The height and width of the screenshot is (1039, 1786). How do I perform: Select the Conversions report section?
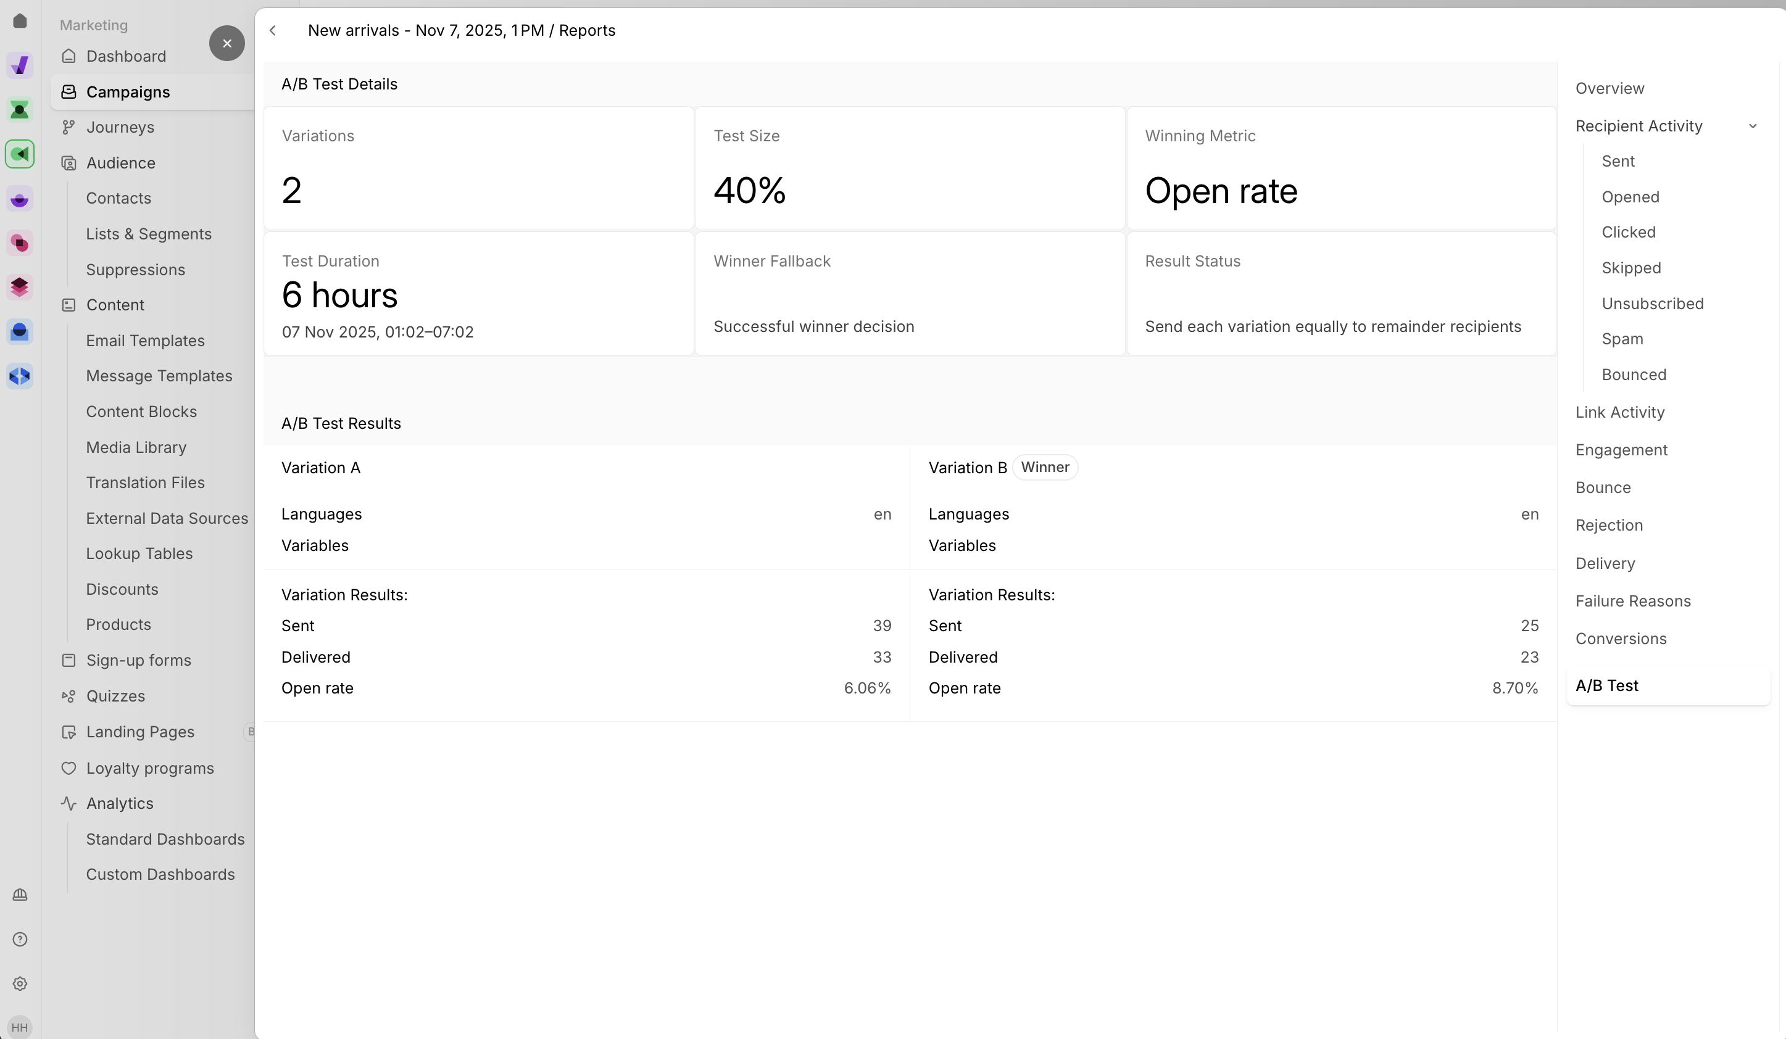tap(1621, 639)
